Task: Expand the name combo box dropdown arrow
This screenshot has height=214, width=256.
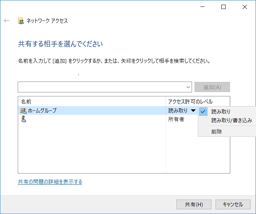Action: coord(188,87)
